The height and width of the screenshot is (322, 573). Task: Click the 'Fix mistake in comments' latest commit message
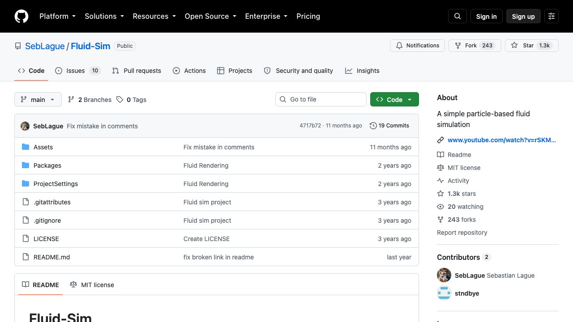(x=102, y=126)
